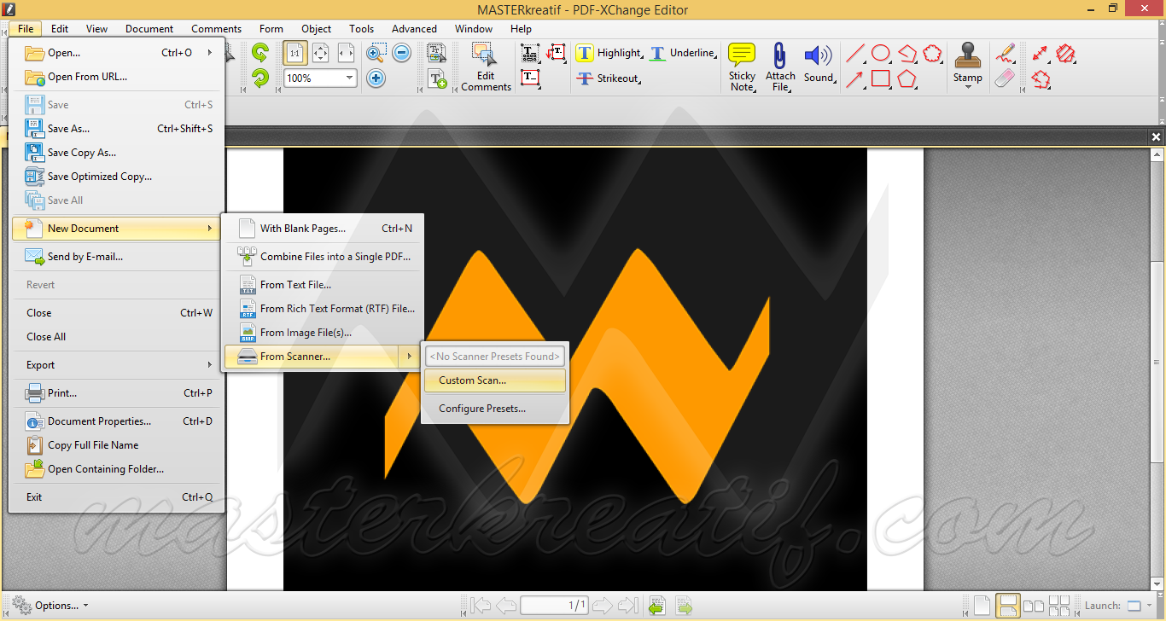The image size is (1166, 621).
Task: Choose Configure Presets... in scanner submenu
Action: (x=495, y=409)
